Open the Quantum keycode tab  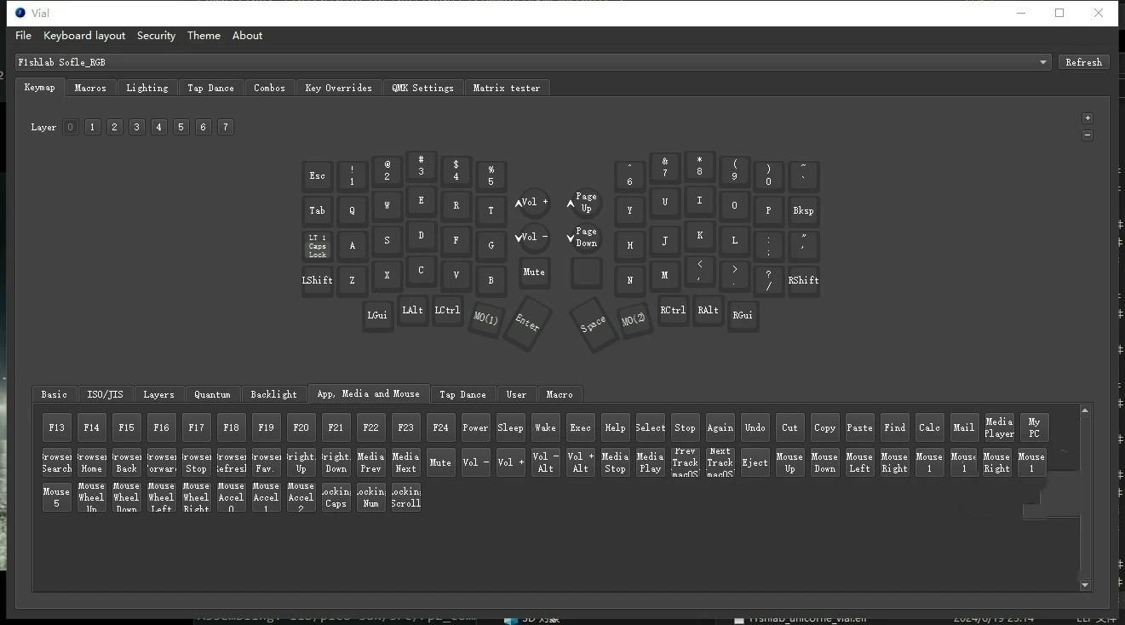pos(212,394)
